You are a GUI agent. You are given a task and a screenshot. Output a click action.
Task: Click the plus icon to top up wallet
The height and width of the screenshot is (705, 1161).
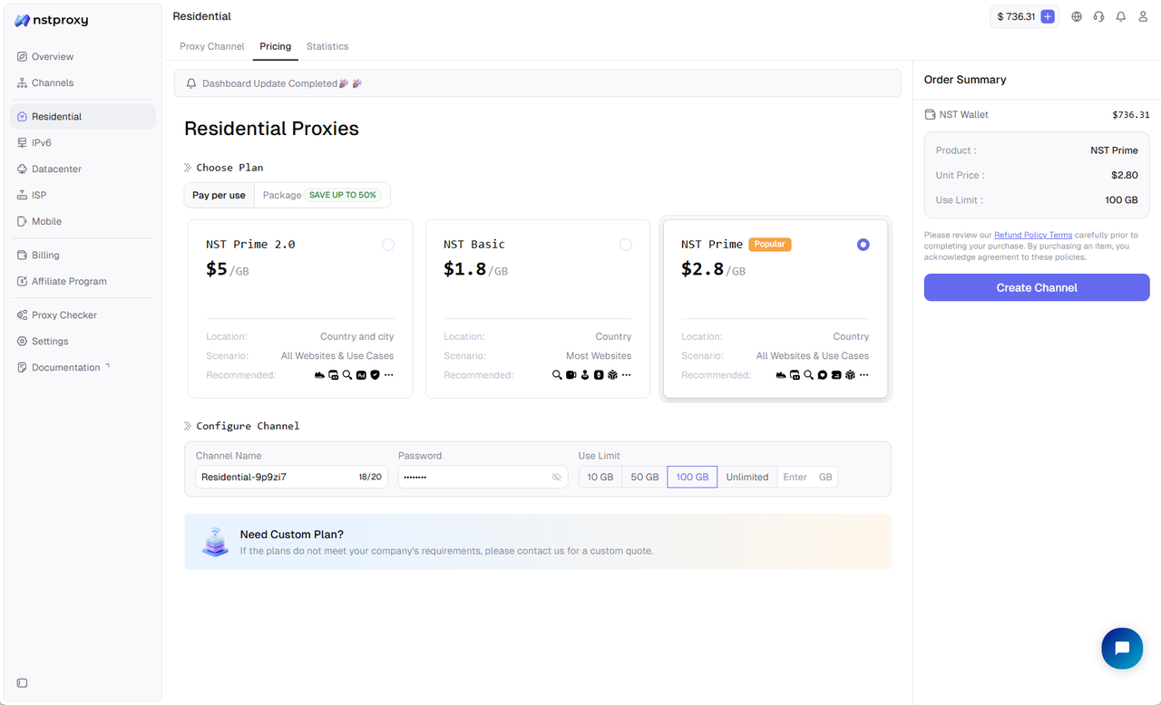click(x=1047, y=16)
